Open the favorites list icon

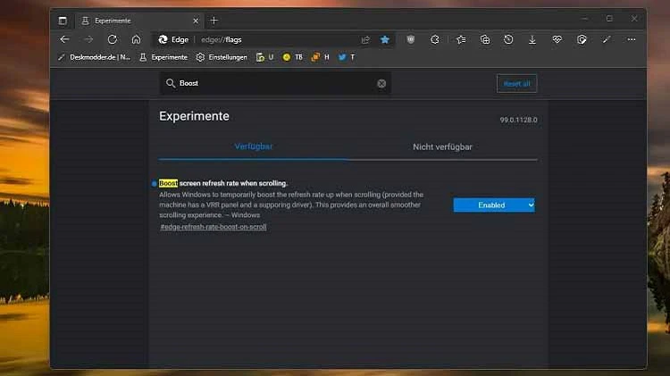[461, 39]
